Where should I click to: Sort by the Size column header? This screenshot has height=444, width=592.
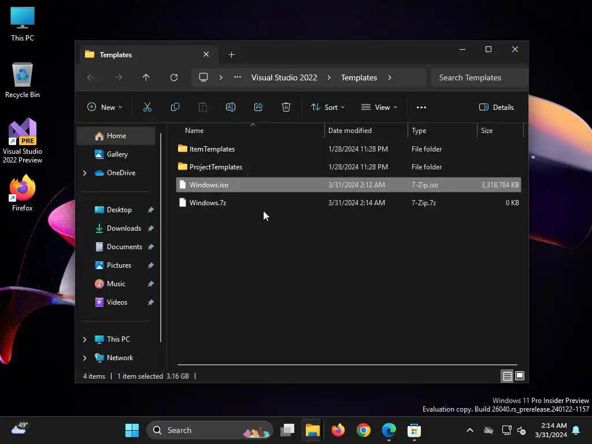501,131
